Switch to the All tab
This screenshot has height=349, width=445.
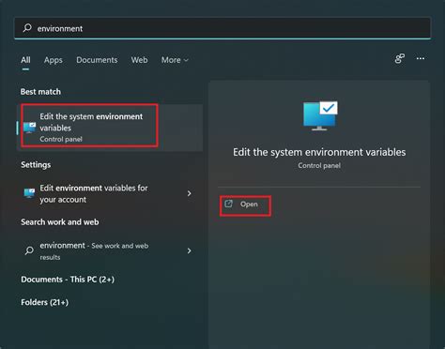(25, 60)
